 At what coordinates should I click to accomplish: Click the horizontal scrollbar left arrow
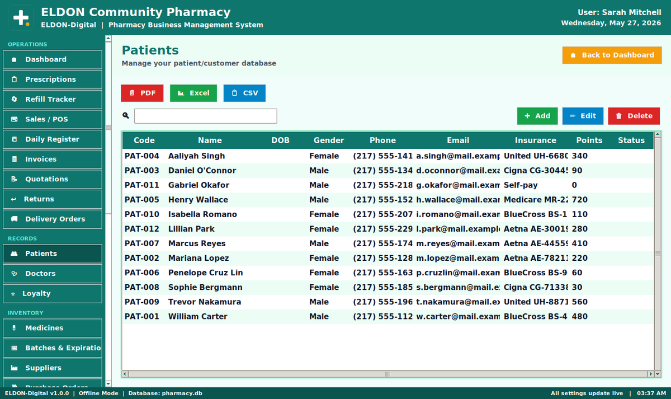click(125, 374)
